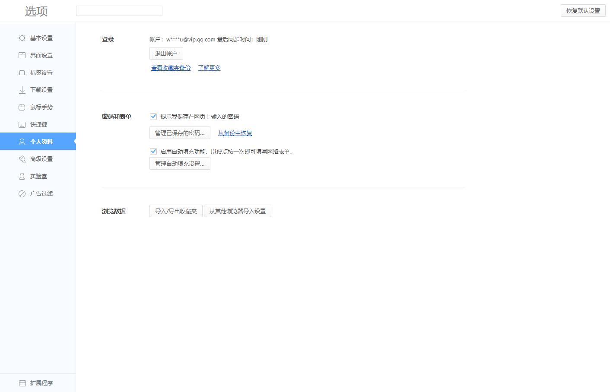Click the 选项 page title
Screen dimensions: 610x392
(x=36, y=11)
